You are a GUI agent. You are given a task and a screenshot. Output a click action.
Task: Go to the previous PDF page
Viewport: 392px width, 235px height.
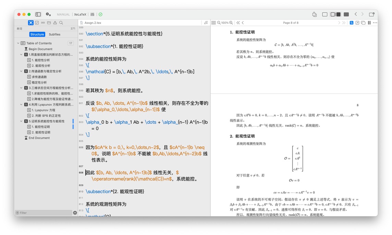coord(243,23)
